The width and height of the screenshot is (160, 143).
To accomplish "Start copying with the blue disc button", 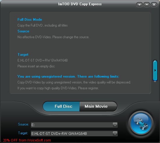I will (x=141, y=124).
